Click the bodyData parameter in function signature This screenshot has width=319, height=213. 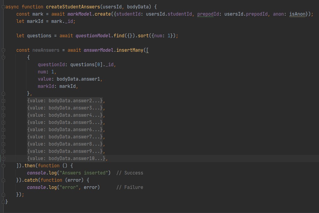point(138,7)
